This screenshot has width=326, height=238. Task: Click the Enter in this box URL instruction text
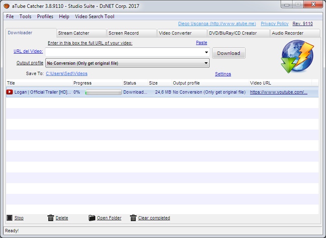(x=90, y=43)
